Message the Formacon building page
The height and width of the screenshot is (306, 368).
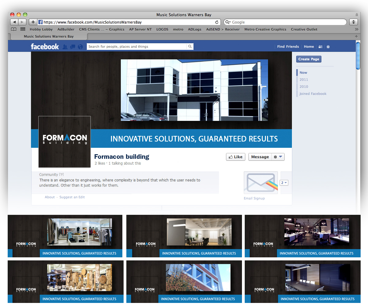(x=260, y=157)
